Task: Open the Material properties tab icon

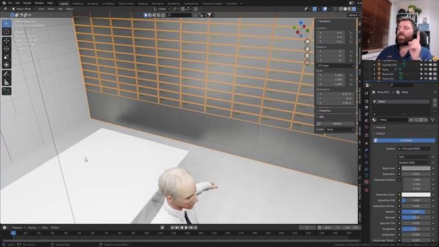Action: (366, 182)
